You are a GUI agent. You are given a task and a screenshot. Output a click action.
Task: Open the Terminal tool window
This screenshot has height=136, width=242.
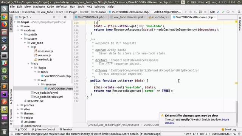pyautogui.click(x=66, y=130)
